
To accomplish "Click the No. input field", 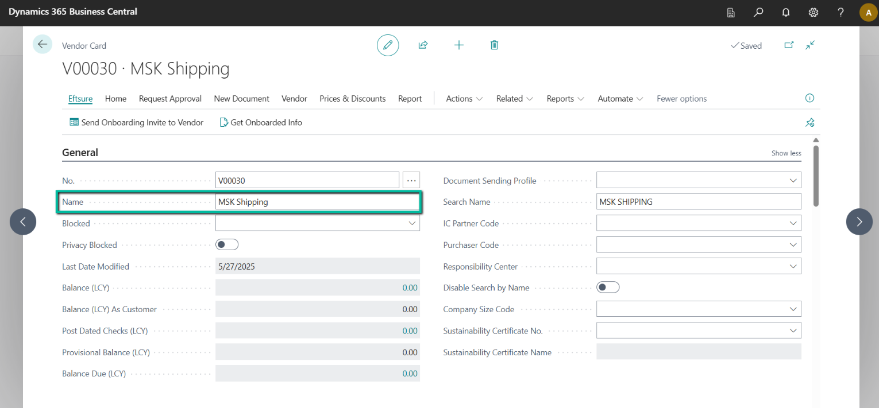I will point(307,180).
